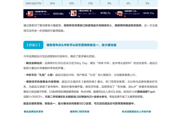The width and height of the screenshot is (181, 114).
Task: Click the bold phrase 引发二手玫瑰乐队主唱梁龙LBB等站内20+自来水参与
Action: coord(76,97)
